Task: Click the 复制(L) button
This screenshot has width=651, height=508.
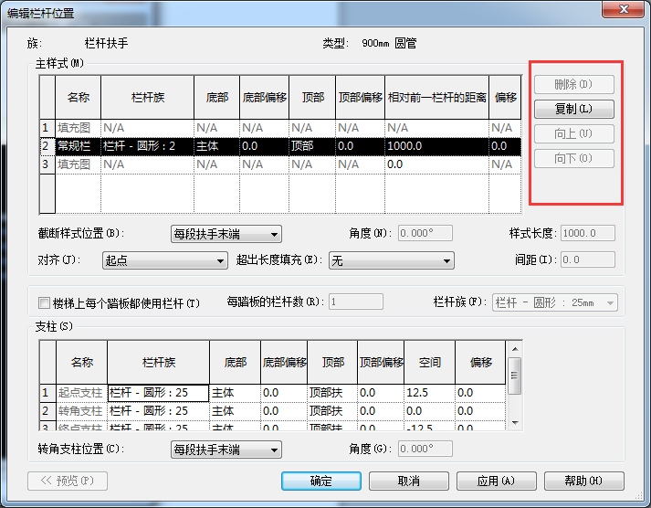Action: click(x=573, y=109)
